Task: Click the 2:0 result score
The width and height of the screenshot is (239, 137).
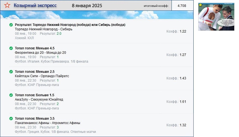Action: click(x=59, y=34)
